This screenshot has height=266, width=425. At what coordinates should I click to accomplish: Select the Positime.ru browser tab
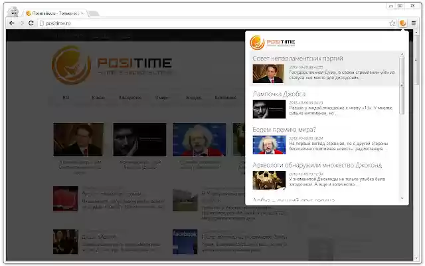55,13
